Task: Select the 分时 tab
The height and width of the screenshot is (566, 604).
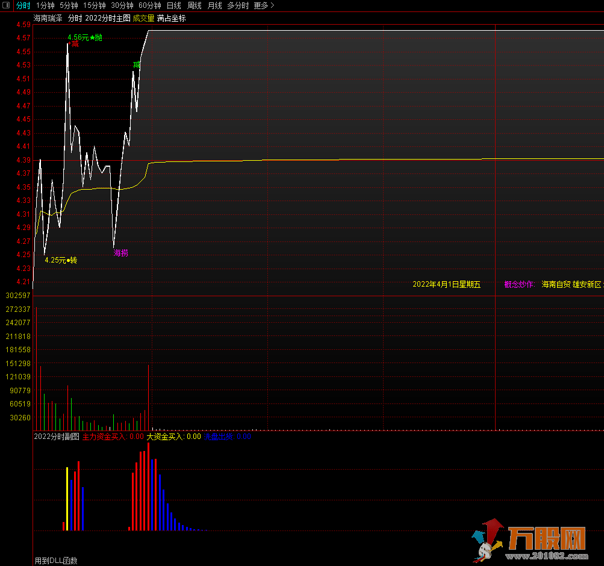Action: coord(23,5)
